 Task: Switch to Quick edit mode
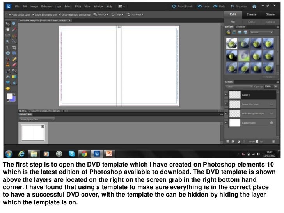[x=251, y=22]
